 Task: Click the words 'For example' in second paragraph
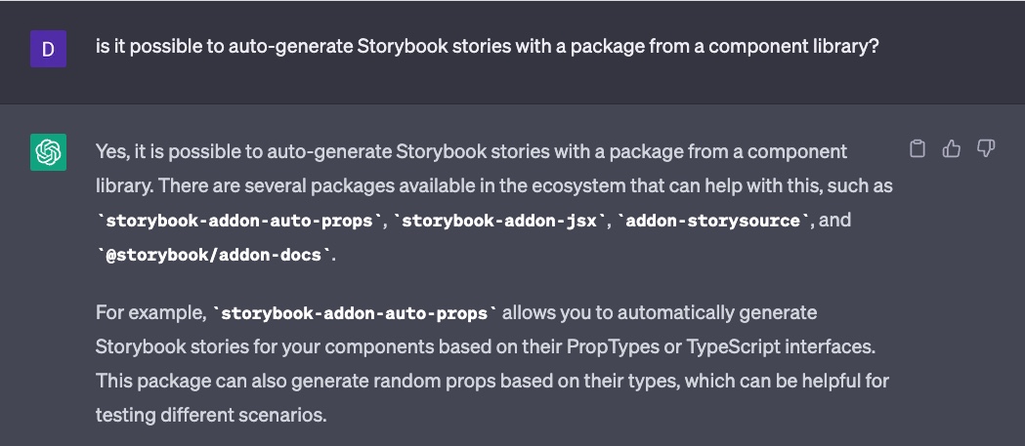click(148, 313)
